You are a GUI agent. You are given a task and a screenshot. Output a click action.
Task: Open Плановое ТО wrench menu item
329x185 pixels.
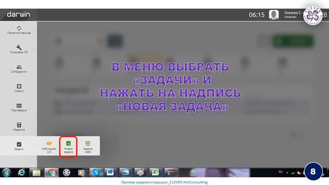(x=19, y=49)
